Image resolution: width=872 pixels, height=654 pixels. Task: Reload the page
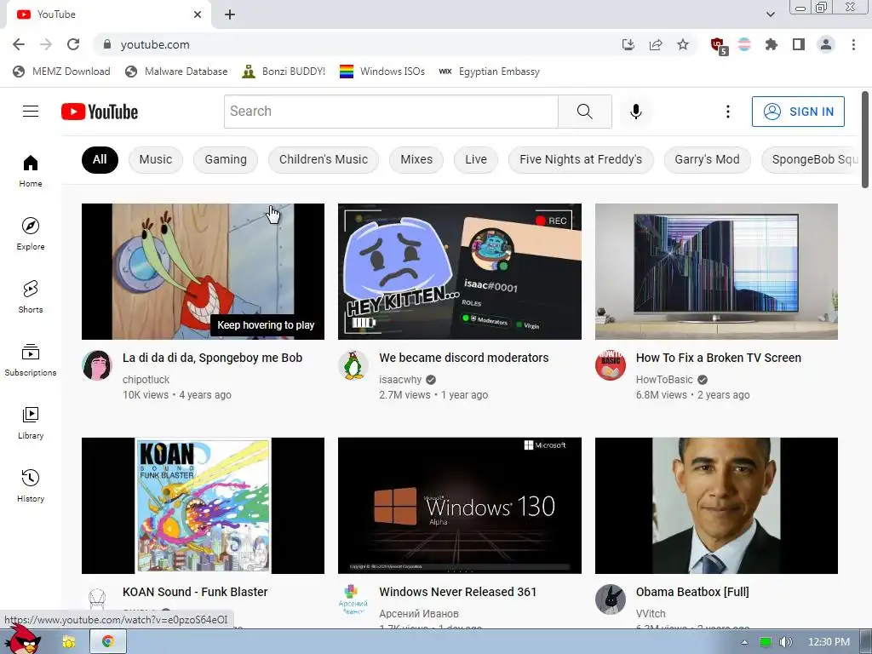point(73,44)
